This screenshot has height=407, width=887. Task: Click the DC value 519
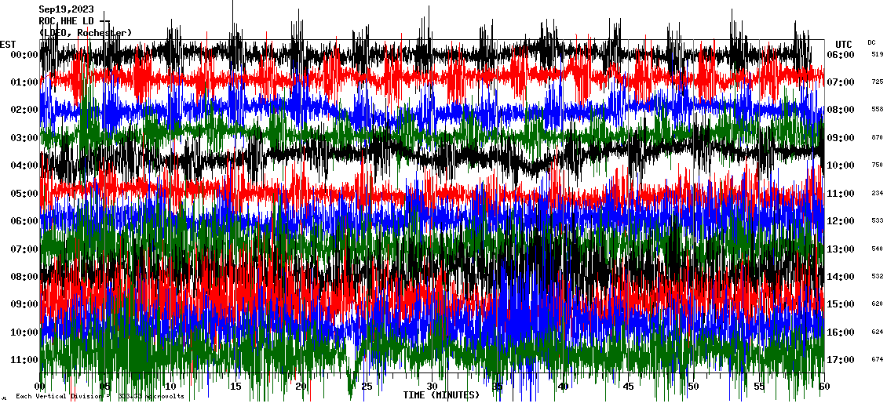tap(878, 54)
